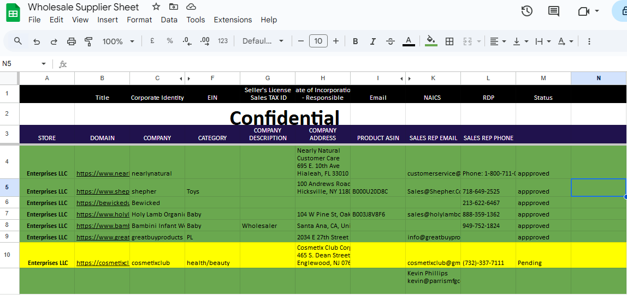Open the Google Sheets home icon
The height and width of the screenshot is (295, 627).
coord(13,13)
